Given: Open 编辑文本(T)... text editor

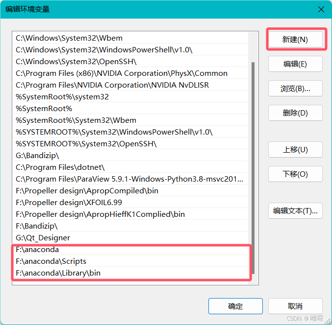Looking at the screenshot, I should 295,210.
